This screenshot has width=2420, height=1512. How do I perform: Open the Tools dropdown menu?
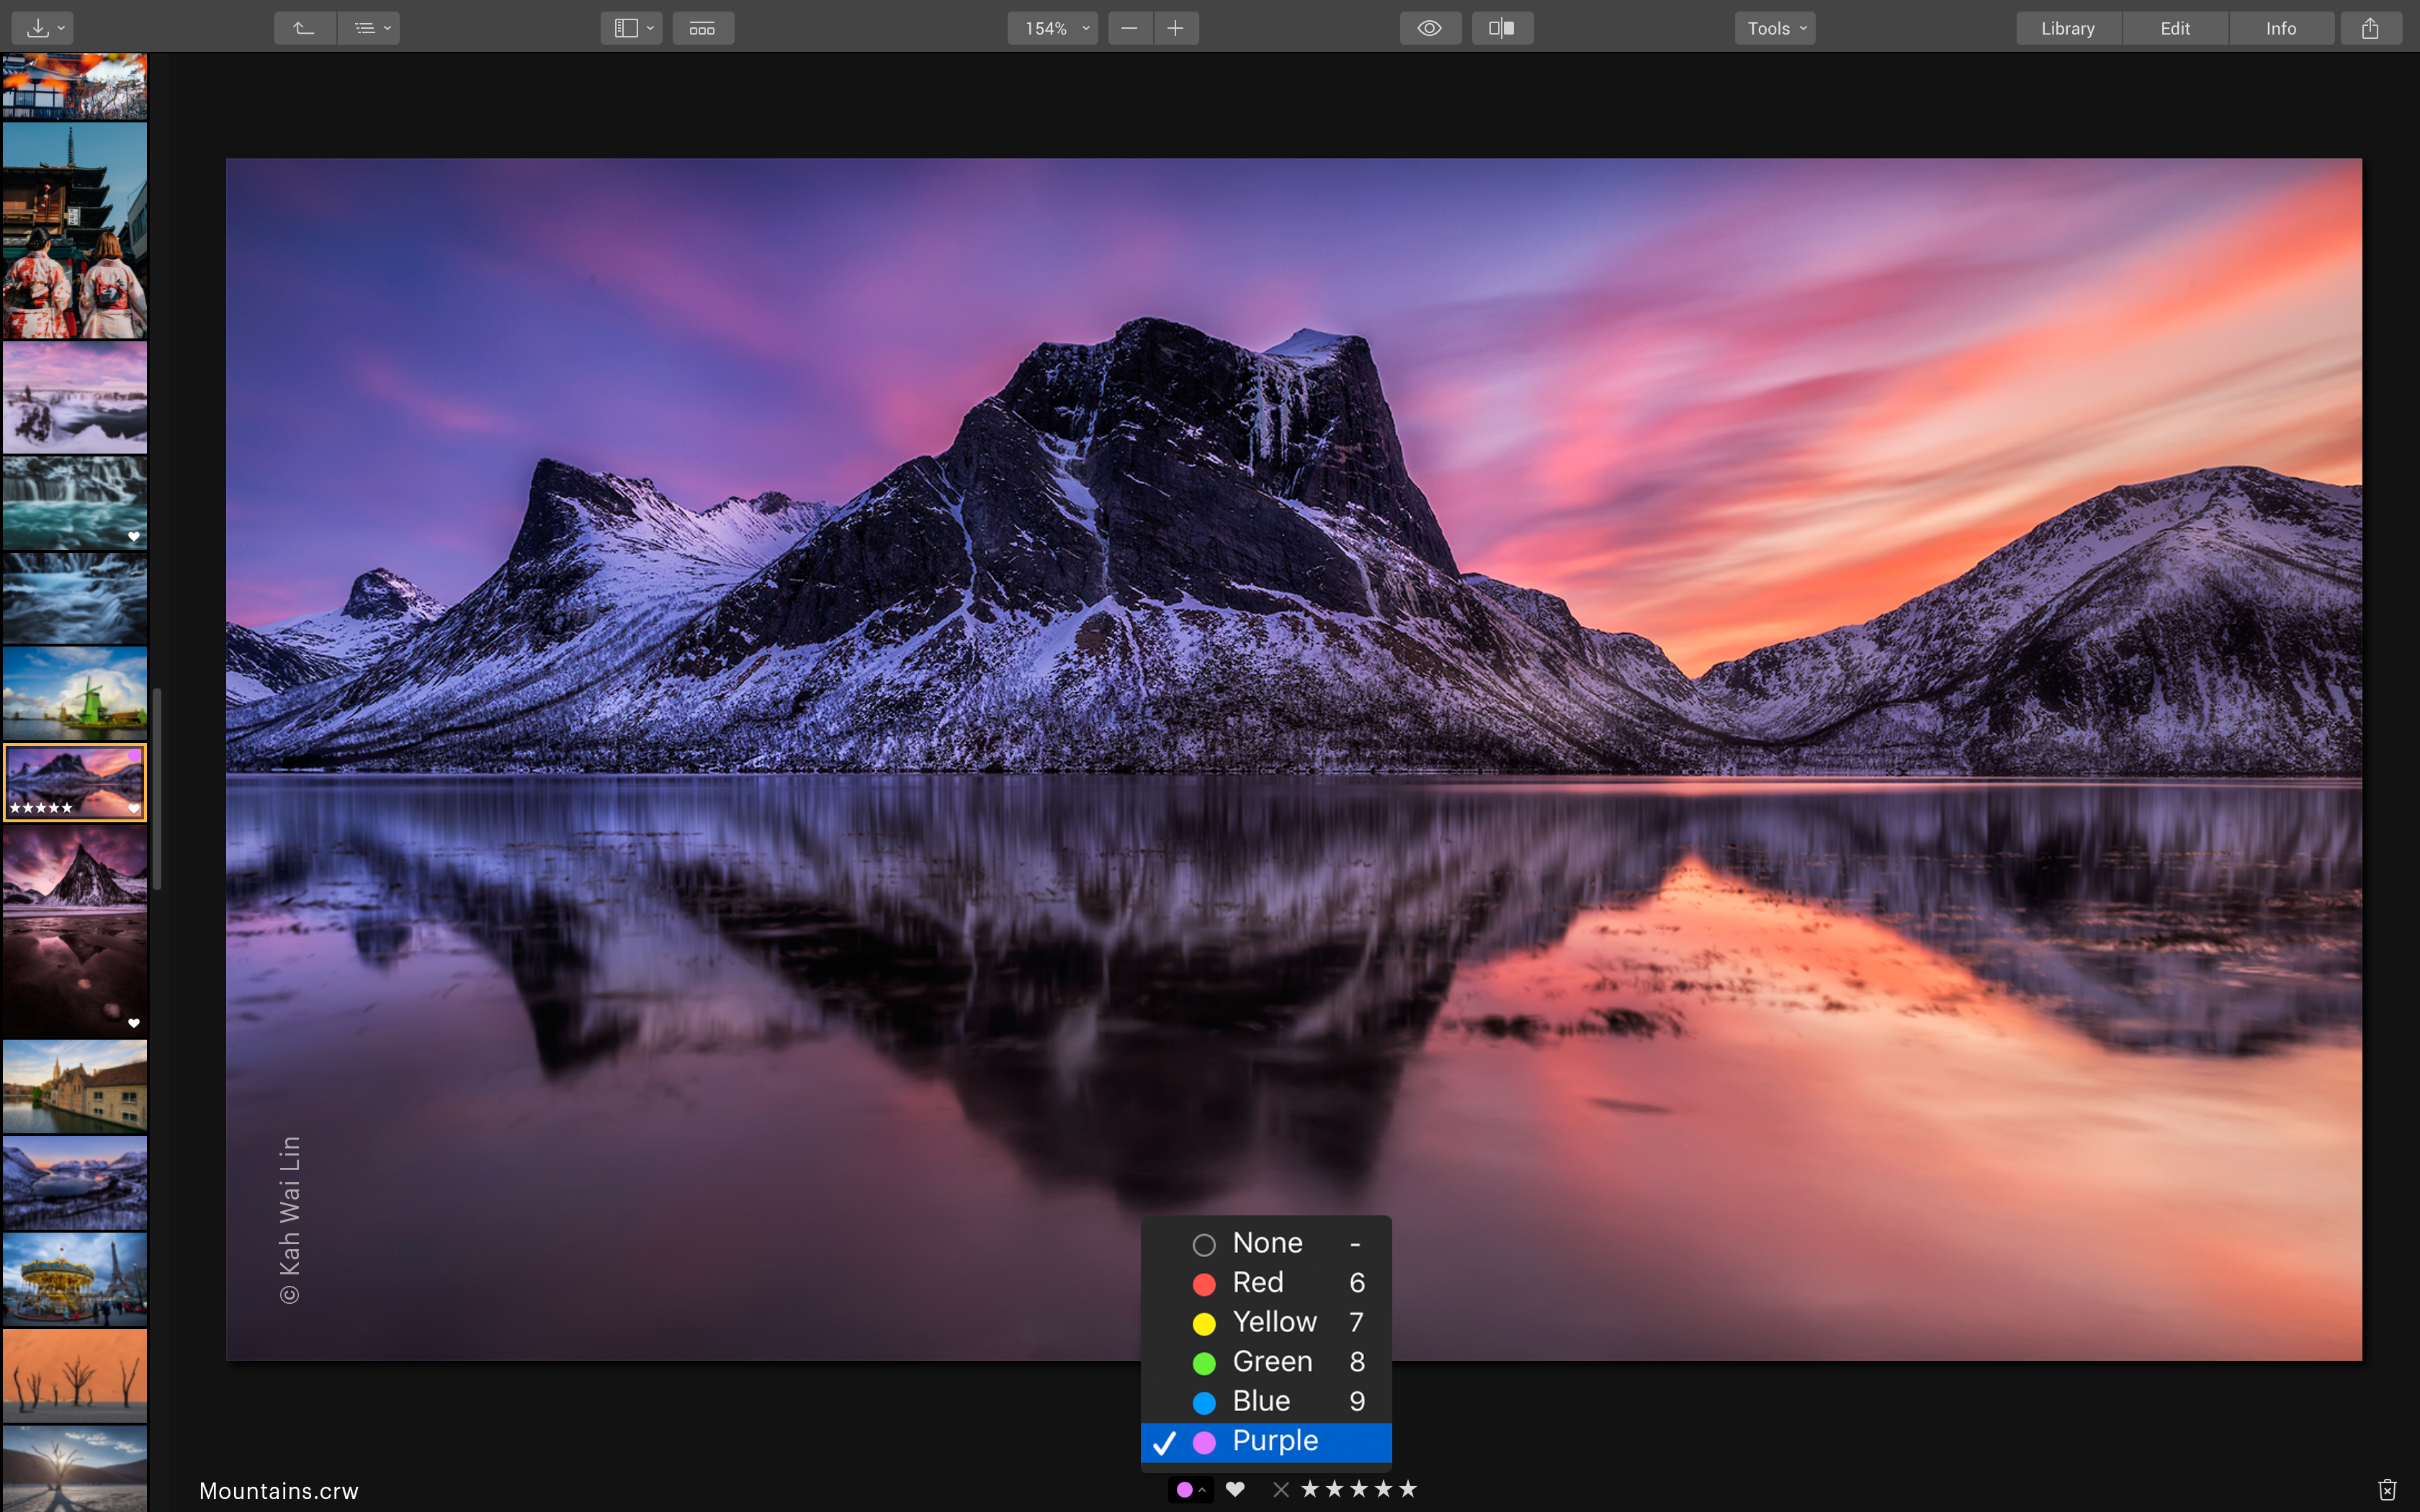(1774, 28)
